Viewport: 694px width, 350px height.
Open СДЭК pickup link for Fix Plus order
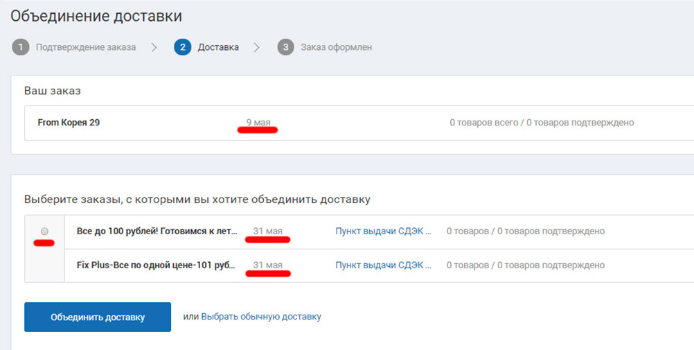(x=383, y=265)
